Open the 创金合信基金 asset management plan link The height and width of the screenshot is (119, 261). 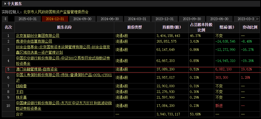point(63,50)
